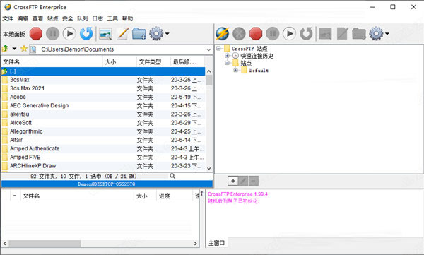Click the grayed new folder icon in remote toolbar
The height and width of the screenshot is (255, 424).
[x=359, y=34]
